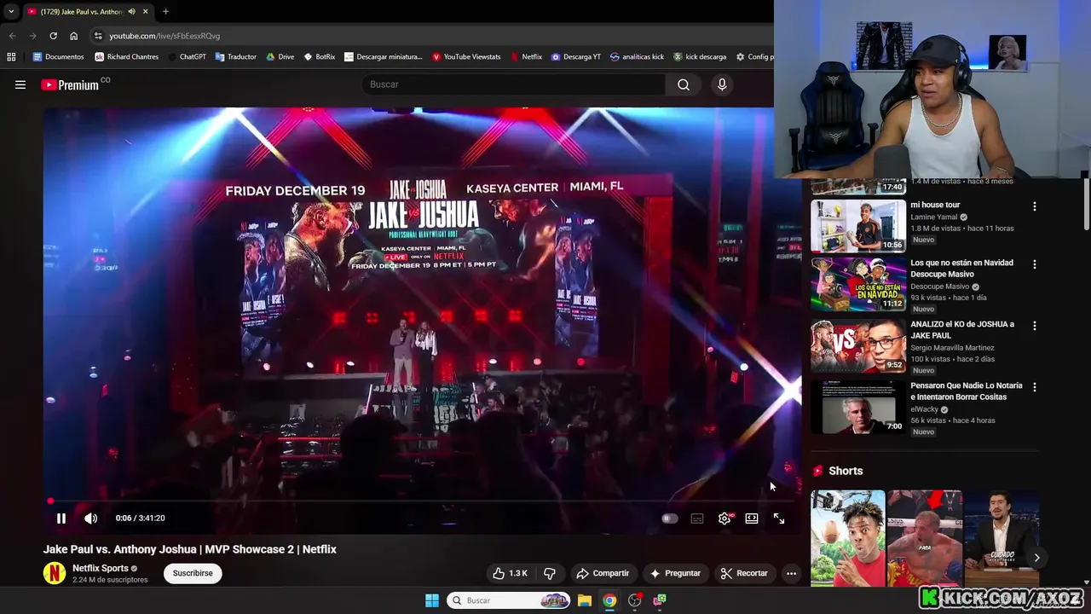
Task: Open the first Shorts thumbnail
Action: tap(848, 538)
